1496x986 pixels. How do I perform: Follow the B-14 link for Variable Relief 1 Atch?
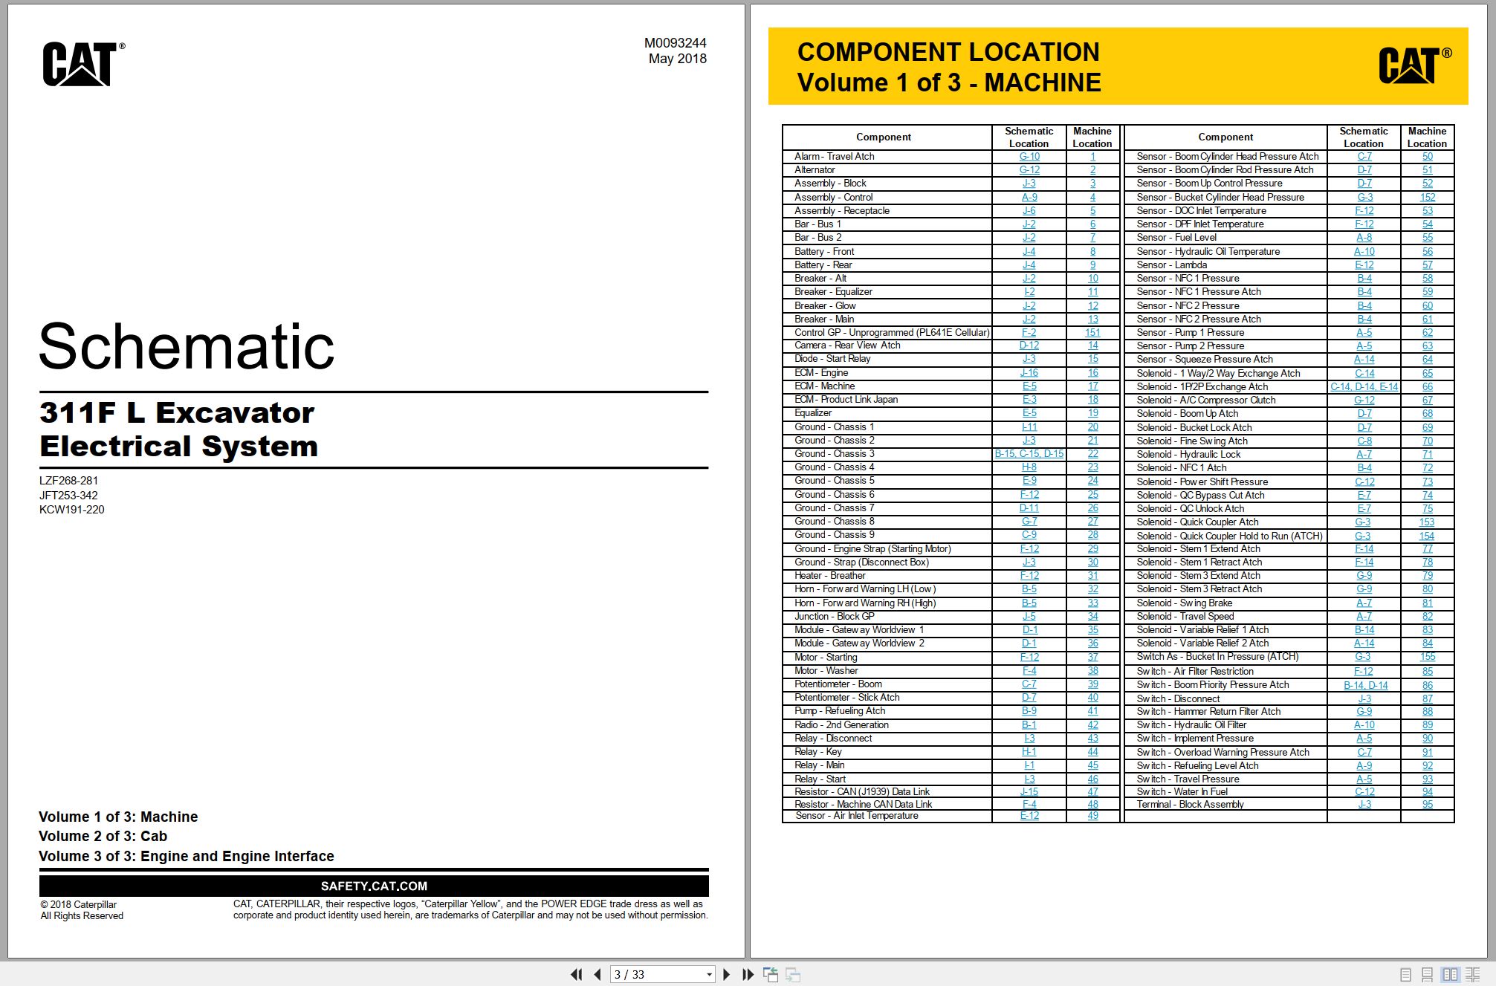1364,630
